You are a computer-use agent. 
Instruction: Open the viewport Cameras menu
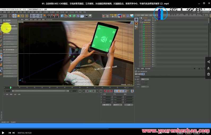(27, 20)
